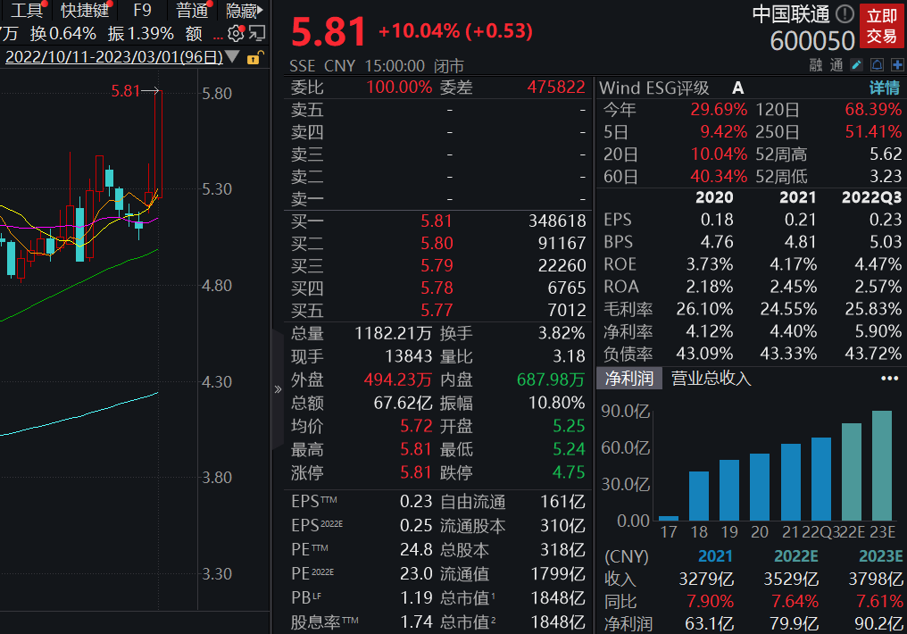This screenshot has width=907, height=634.
Task: Click the 委比 value 100.00%
Action: (399, 88)
